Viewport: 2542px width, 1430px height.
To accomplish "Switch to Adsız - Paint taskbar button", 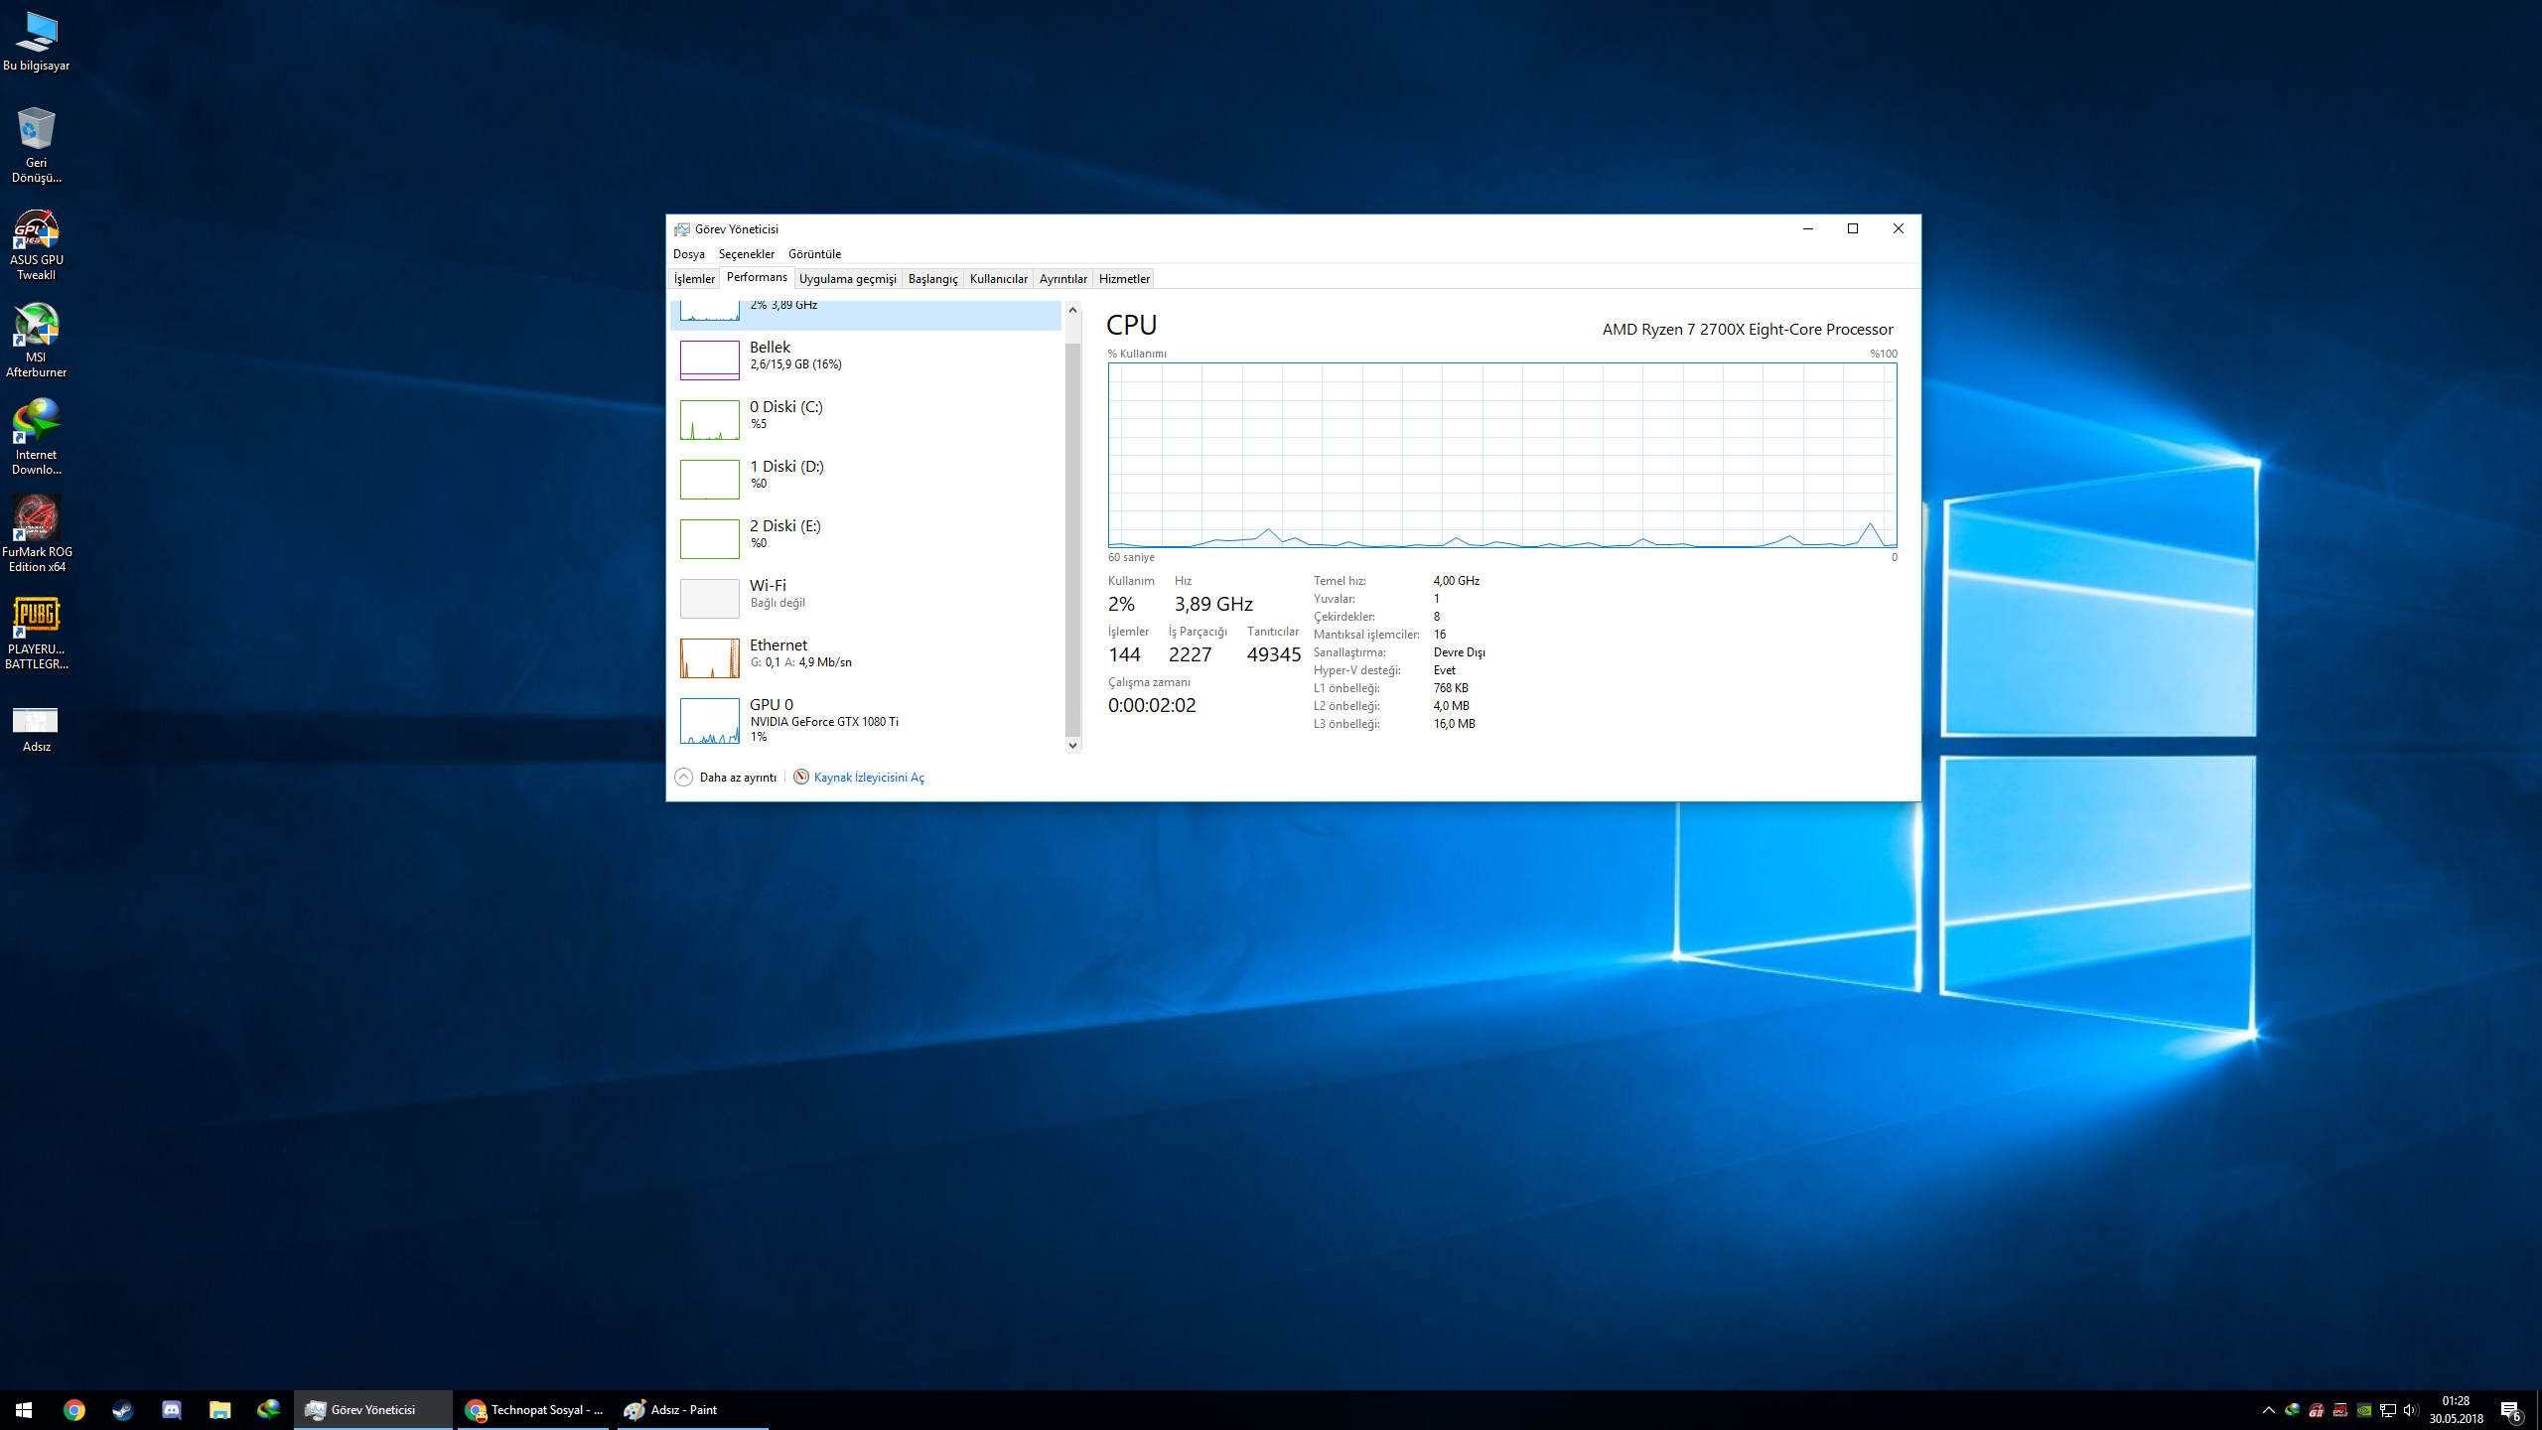I will click(x=692, y=1409).
